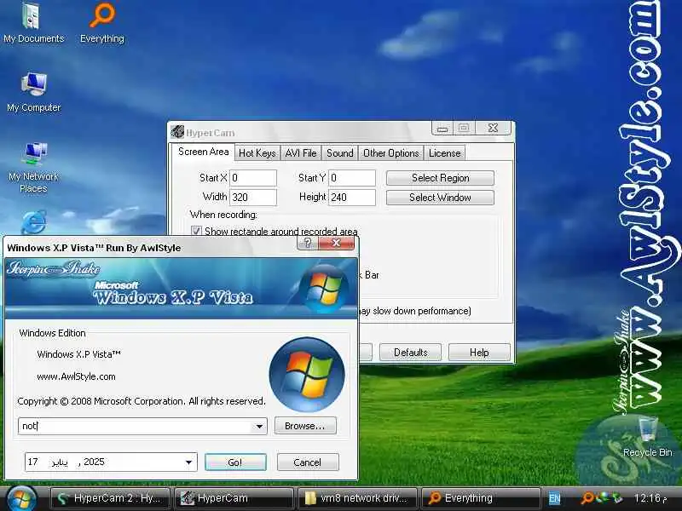This screenshot has width=682, height=511.
Task: Click the Select Window button
Action: 440,198
